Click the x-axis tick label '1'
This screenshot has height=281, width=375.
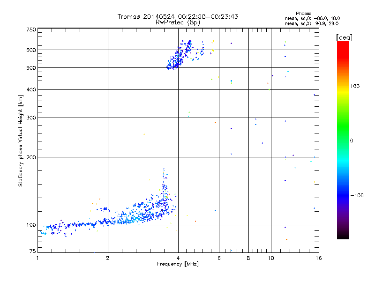[37, 258]
